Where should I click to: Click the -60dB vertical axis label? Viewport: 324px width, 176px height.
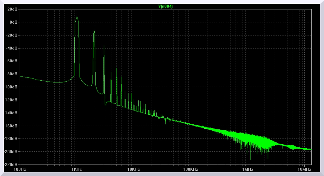[12, 61]
